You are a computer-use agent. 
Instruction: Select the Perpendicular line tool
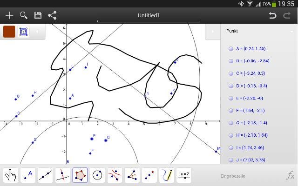(x=62, y=175)
